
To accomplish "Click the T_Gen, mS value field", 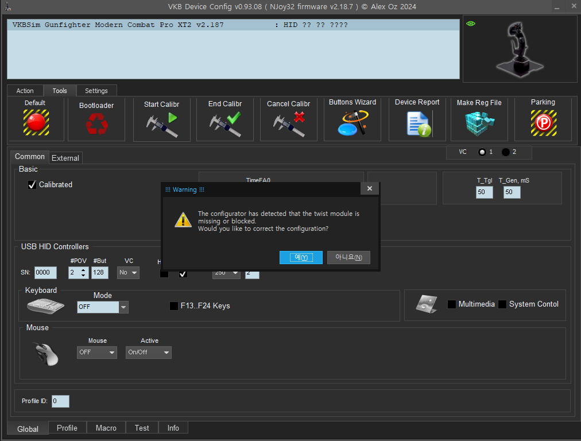I will pyautogui.click(x=512, y=192).
